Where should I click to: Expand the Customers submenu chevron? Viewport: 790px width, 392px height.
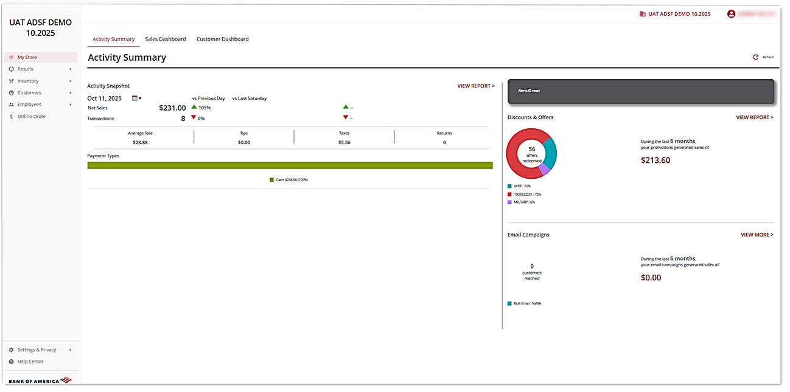click(x=70, y=92)
